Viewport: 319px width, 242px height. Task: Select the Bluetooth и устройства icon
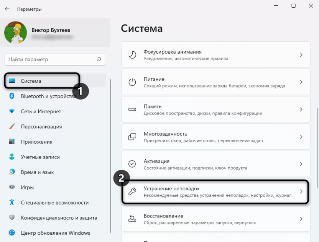pos(12,96)
